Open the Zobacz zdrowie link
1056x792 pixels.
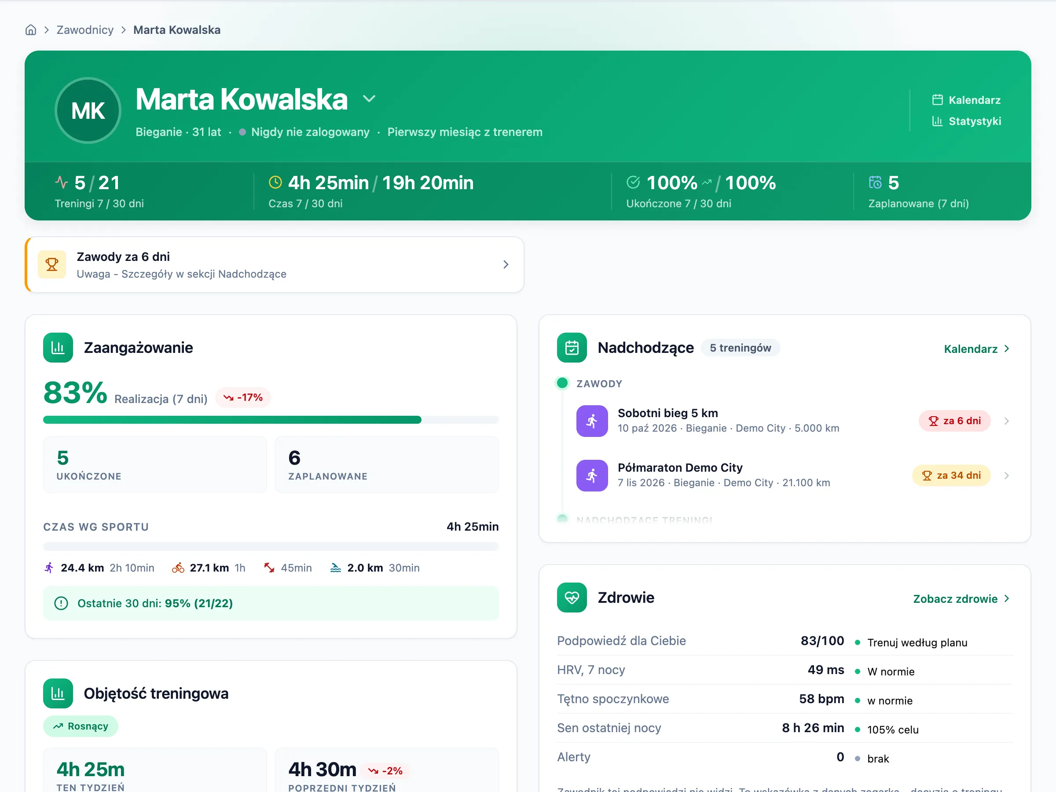(x=962, y=599)
